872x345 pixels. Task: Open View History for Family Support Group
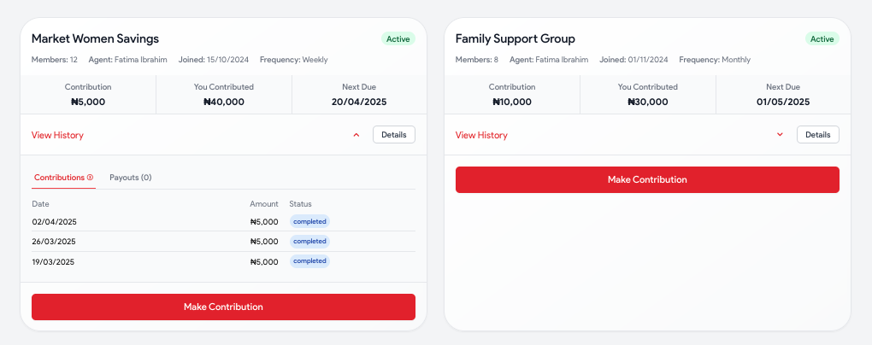pyautogui.click(x=481, y=135)
